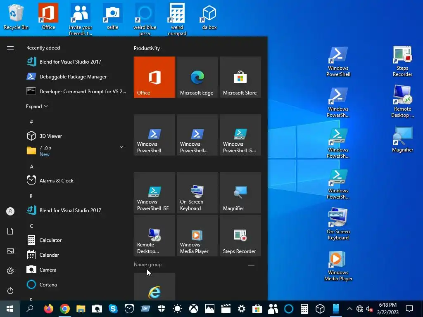Expand the Recently added list
The height and width of the screenshot is (317, 423).
[x=37, y=106]
